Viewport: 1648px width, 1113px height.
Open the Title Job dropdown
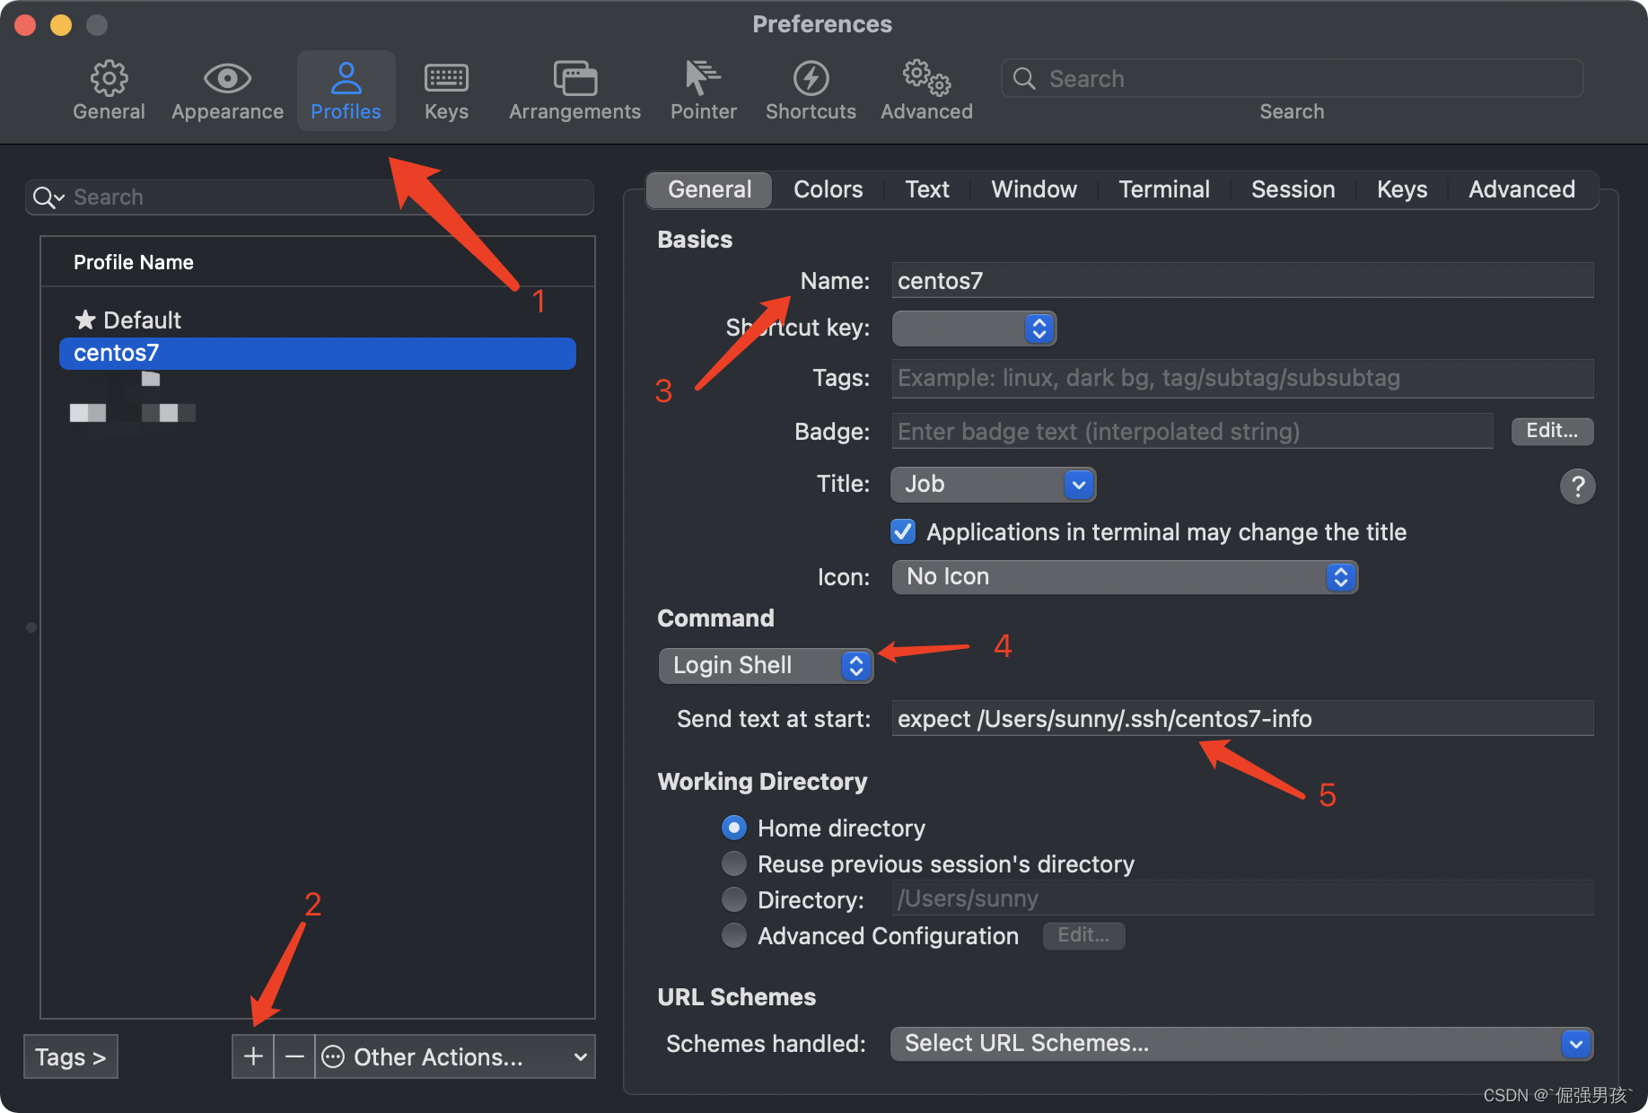point(993,484)
